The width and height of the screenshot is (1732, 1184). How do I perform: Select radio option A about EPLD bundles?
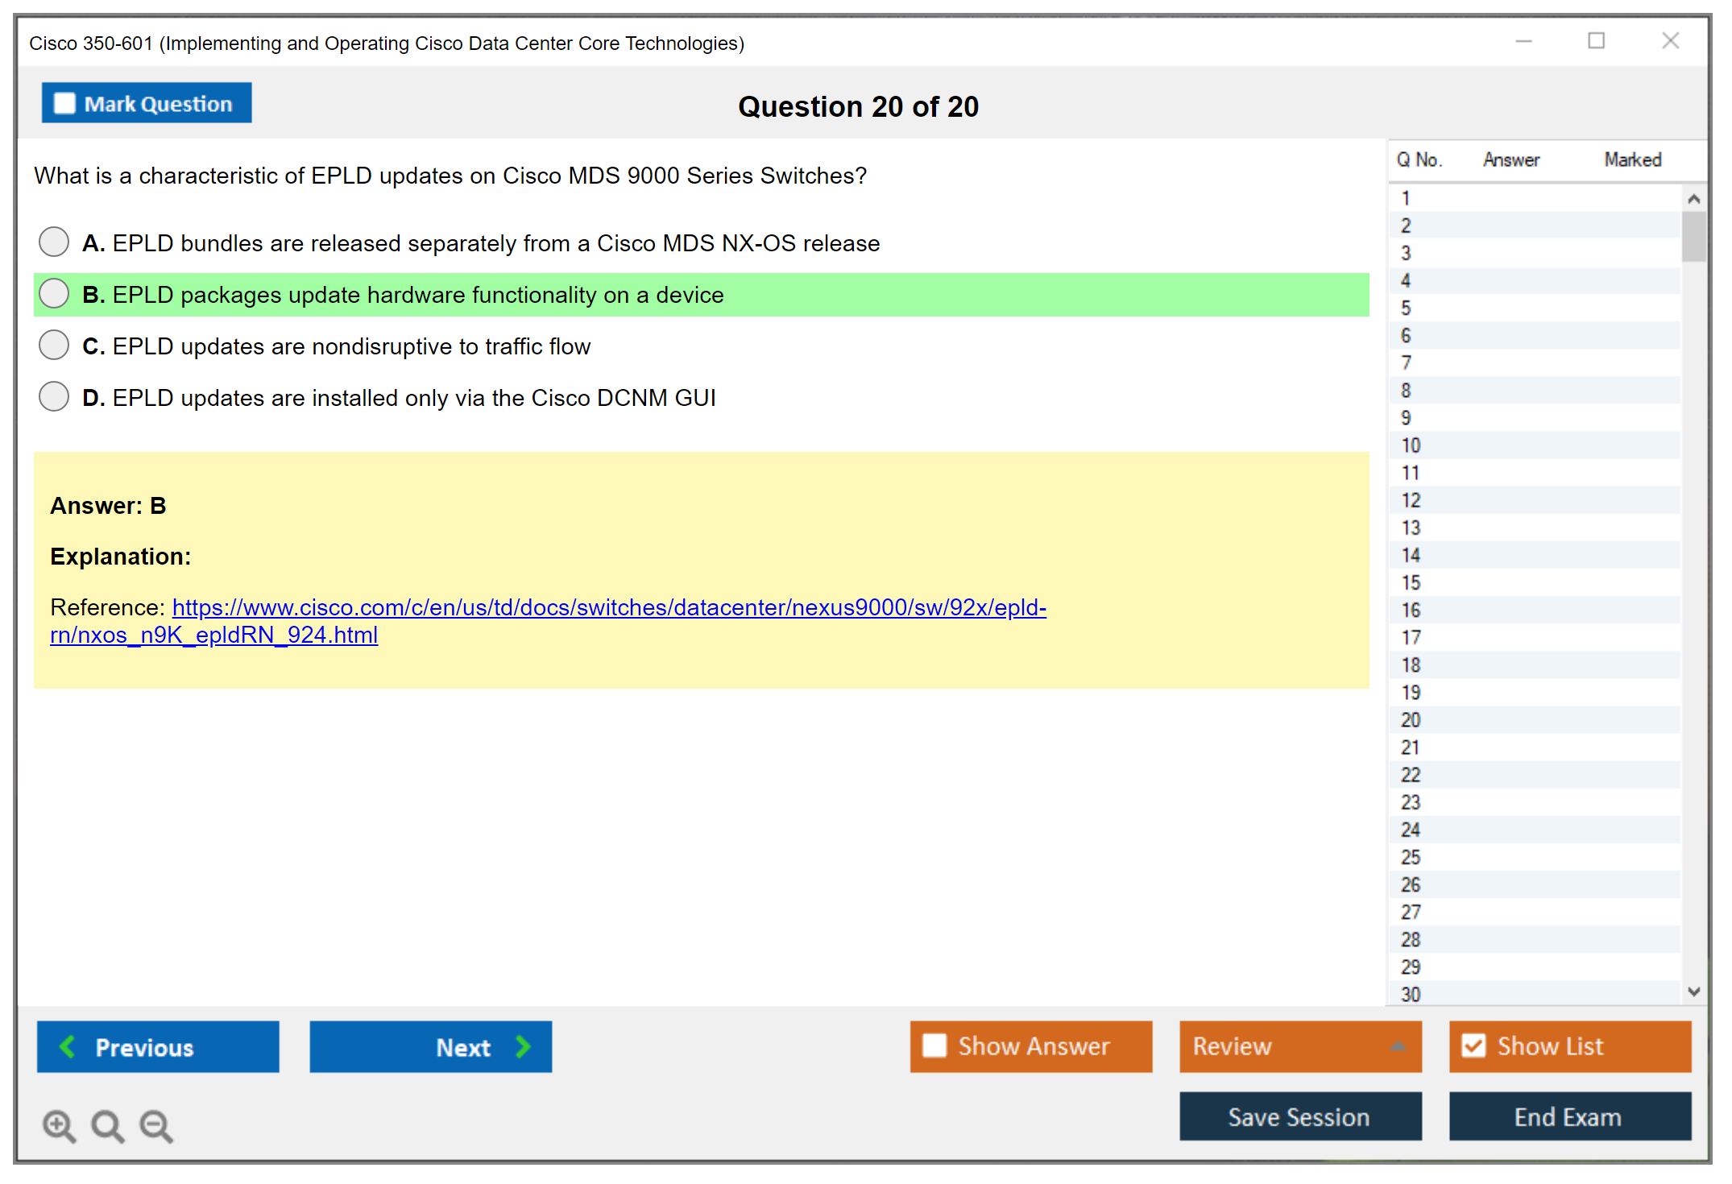click(x=54, y=242)
